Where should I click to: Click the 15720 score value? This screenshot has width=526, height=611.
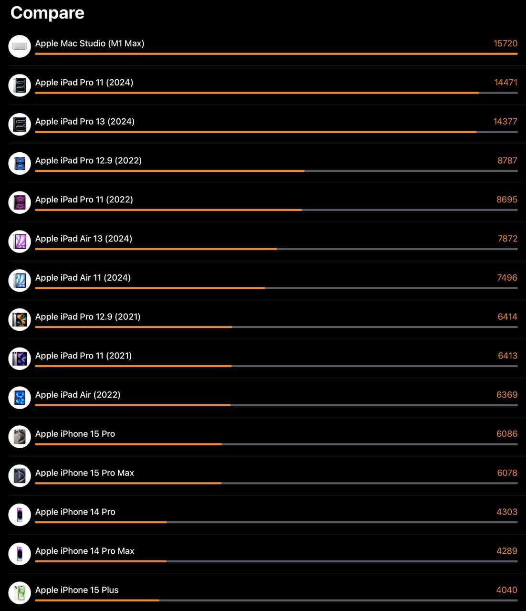coord(505,43)
